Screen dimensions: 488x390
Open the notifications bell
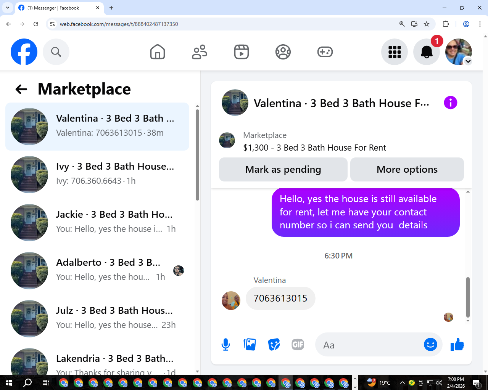pos(427,52)
